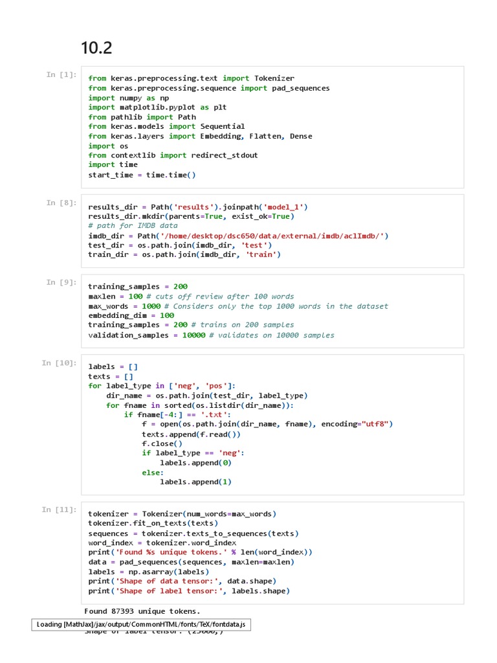497x663 pixels.
Task: Click the "labels = []" line
Action: pos(113,366)
